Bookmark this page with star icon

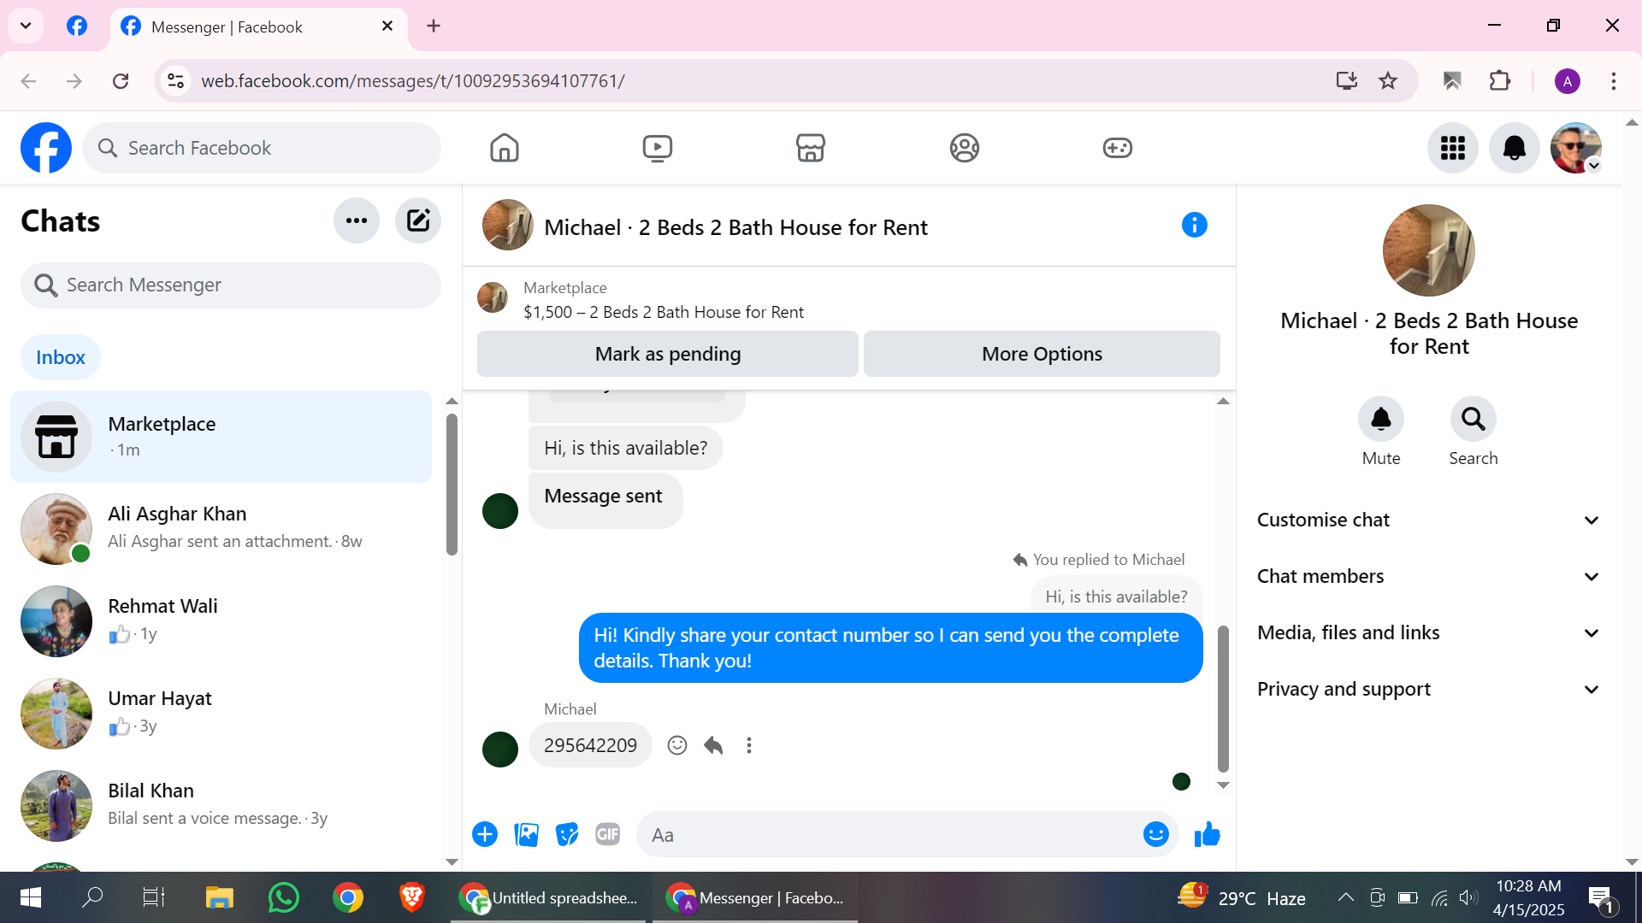point(1387,81)
